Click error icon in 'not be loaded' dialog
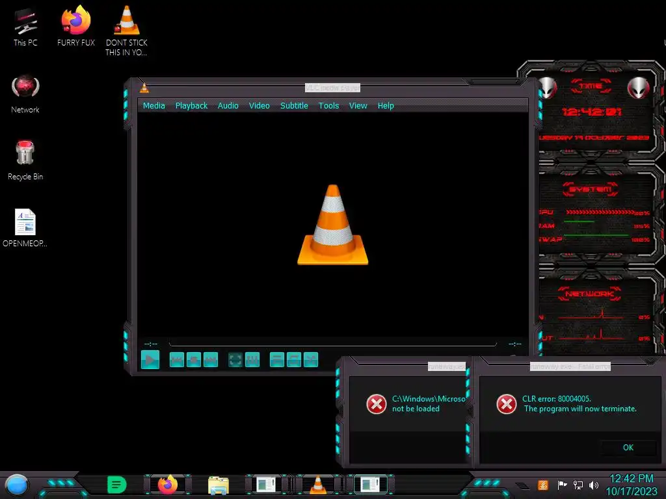Image resolution: width=666 pixels, height=499 pixels. point(377,404)
